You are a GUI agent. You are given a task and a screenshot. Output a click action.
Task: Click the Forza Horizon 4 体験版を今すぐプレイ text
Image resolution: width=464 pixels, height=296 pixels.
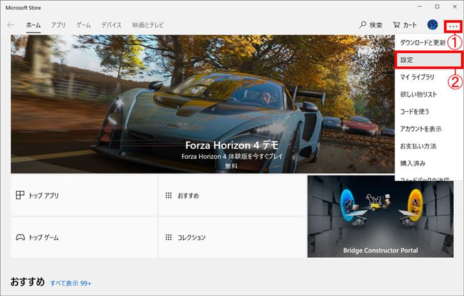point(232,156)
